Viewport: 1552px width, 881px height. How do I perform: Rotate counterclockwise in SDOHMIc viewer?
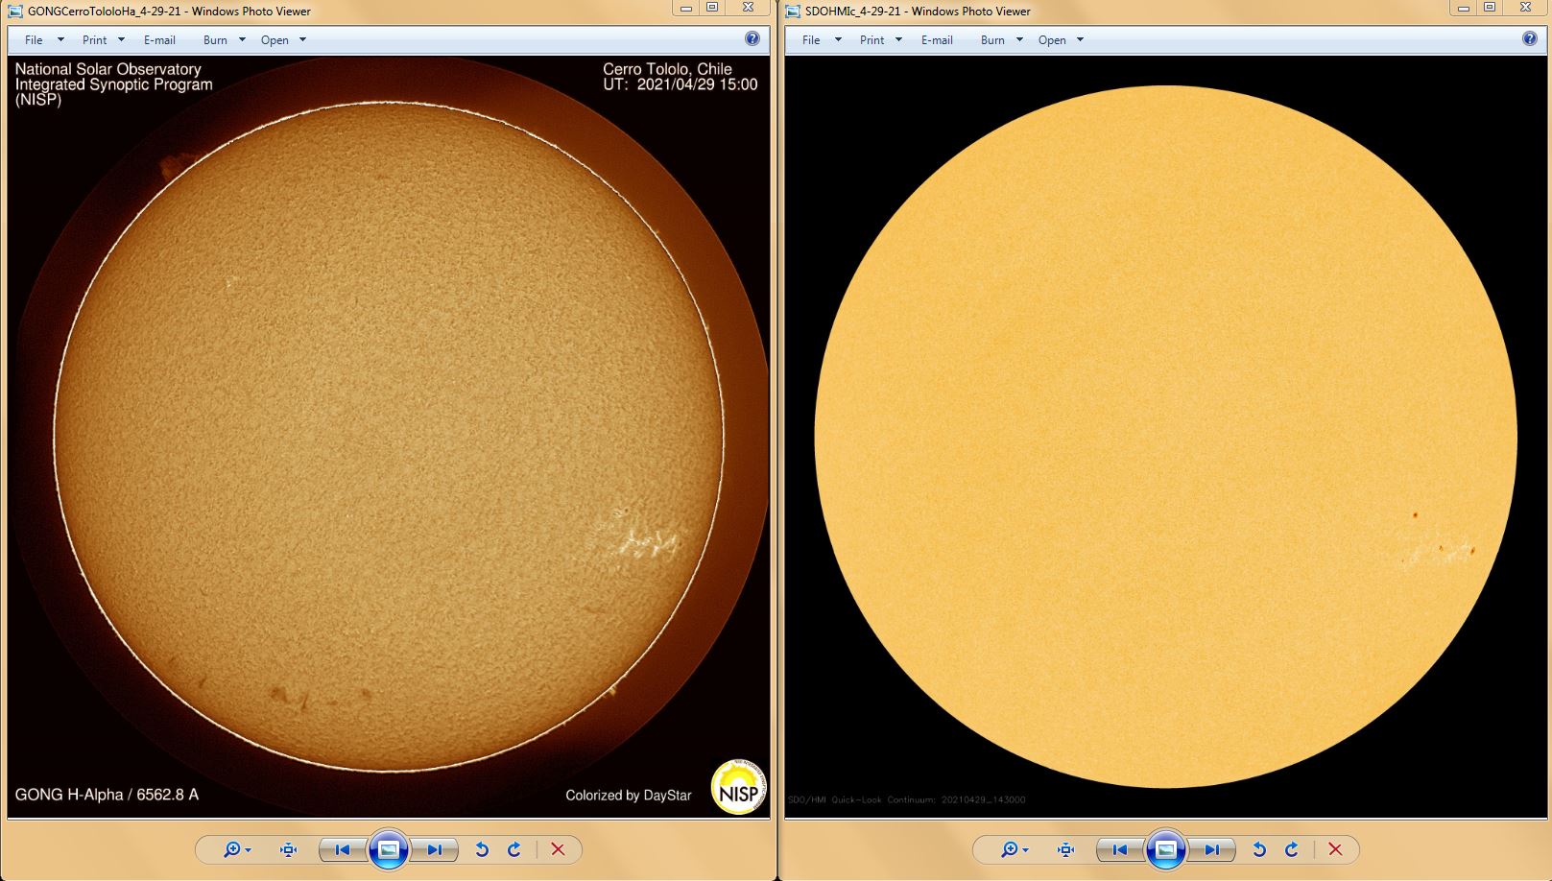(1259, 849)
